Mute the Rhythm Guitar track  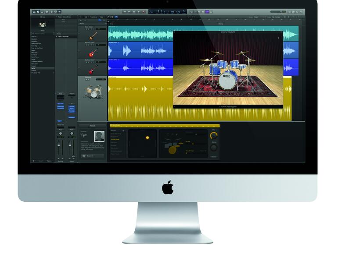(x=86, y=45)
